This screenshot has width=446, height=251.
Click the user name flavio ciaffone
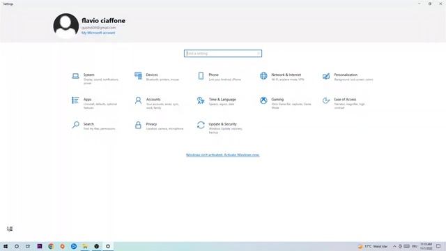(x=104, y=21)
